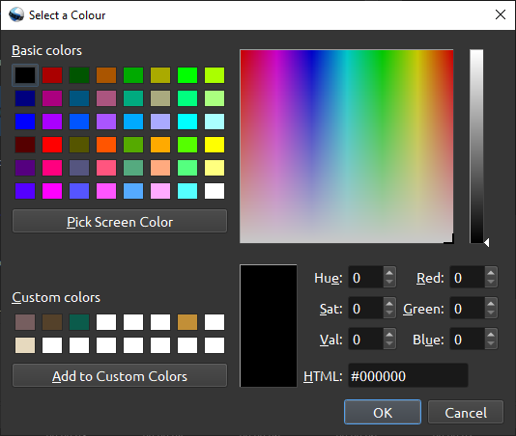Click into the Val input field
The image size is (516, 436).
click(x=366, y=340)
